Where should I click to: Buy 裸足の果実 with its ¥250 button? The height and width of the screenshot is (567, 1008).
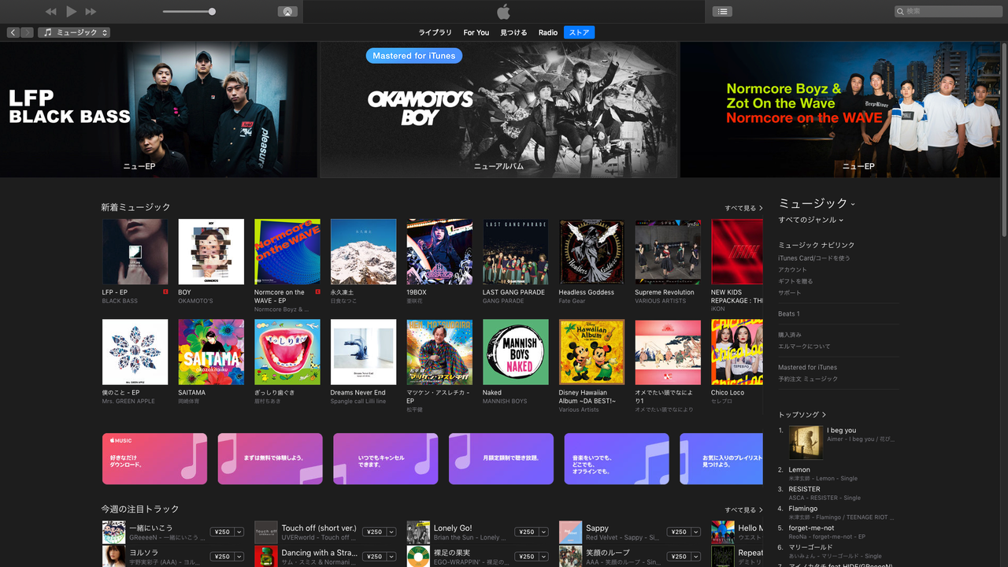[526, 557]
